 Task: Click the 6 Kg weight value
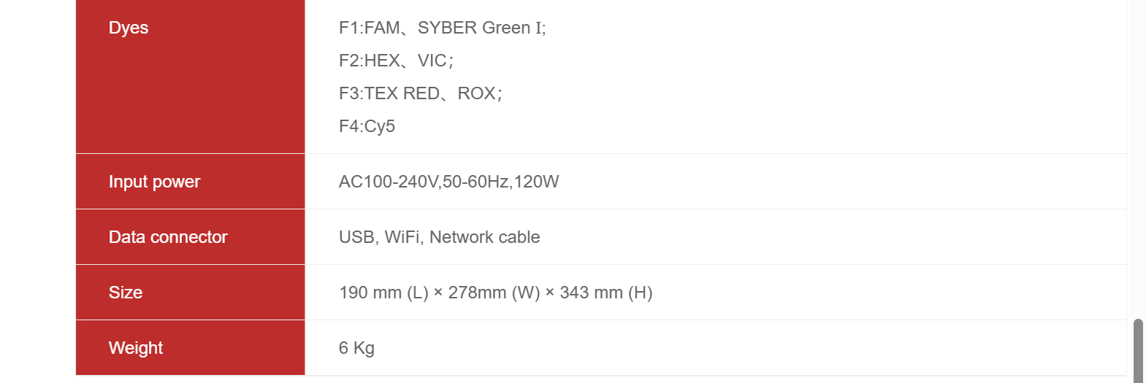click(x=356, y=348)
